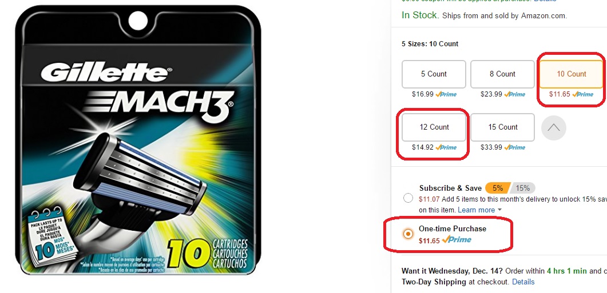The image size is (607, 293).
Task: Switch to the 12 Count size
Action: [434, 127]
